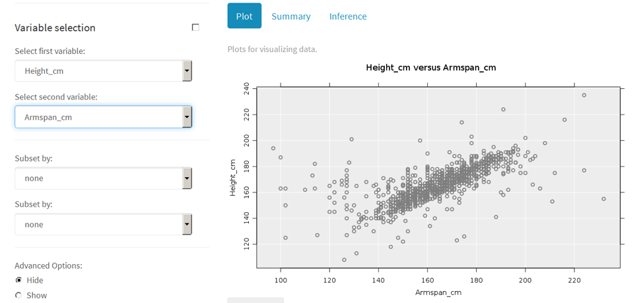Select the Show advanced options radio button
Screen dimensions: 643x303
click(18, 295)
